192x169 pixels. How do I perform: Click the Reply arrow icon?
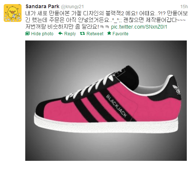pyautogui.click(x=61, y=33)
